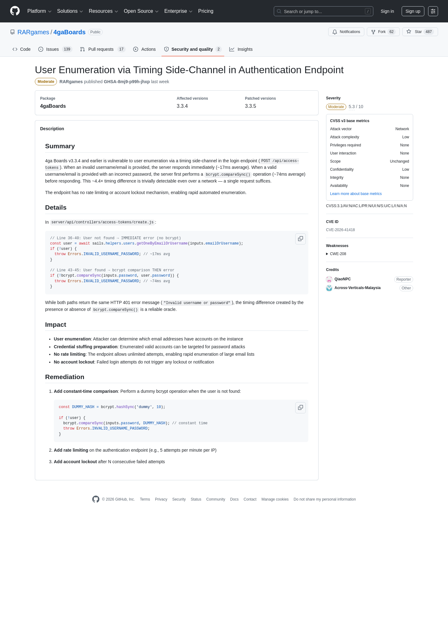Click QiaoNPC's avatar in Credits

point(329,279)
